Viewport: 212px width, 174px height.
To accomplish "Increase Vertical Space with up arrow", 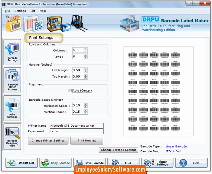I will [85, 111].
